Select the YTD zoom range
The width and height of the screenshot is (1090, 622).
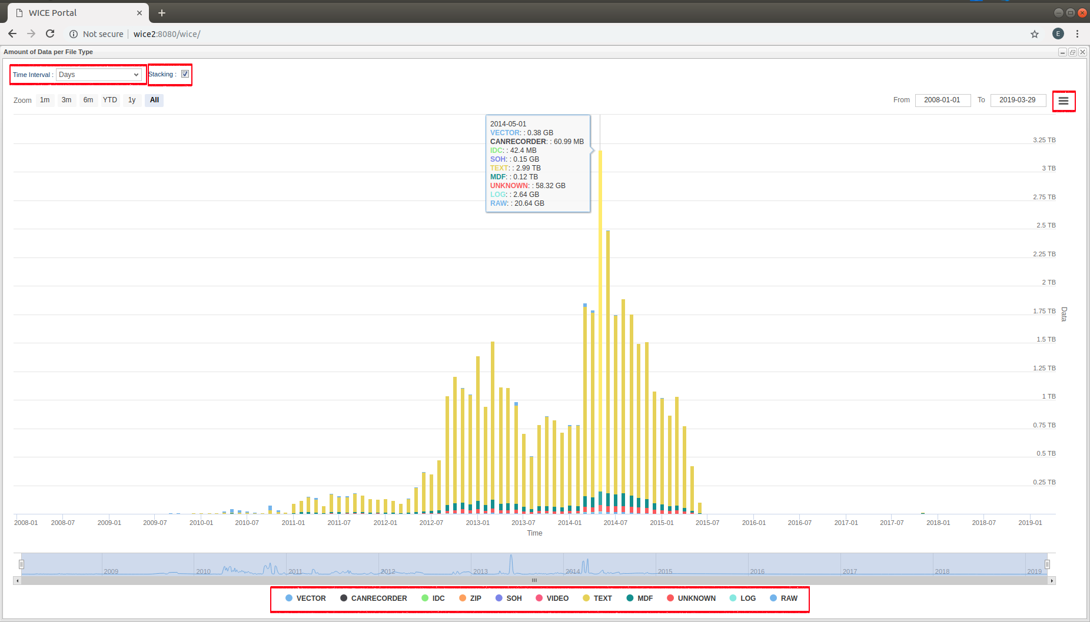click(x=110, y=100)
